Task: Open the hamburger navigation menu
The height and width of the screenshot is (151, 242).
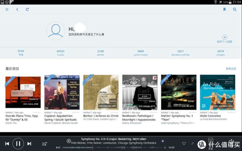Action: coord(7,9)
